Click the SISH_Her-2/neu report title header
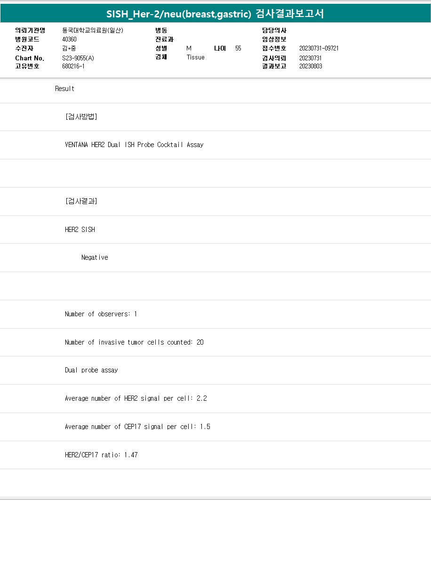 pyautogui.click(x=215, y=14)
